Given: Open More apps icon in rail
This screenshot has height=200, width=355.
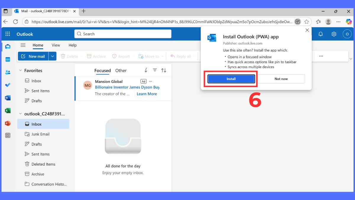Looking at the screenshot, I should pyautogui.click(x=8, y=135).
